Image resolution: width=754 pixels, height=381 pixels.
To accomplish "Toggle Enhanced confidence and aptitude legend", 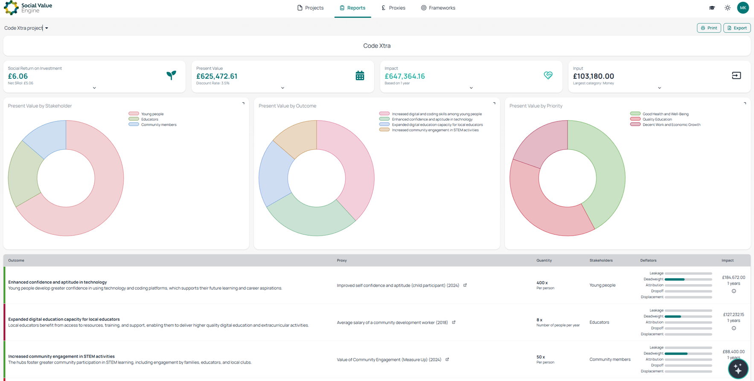I will (426, 119).
